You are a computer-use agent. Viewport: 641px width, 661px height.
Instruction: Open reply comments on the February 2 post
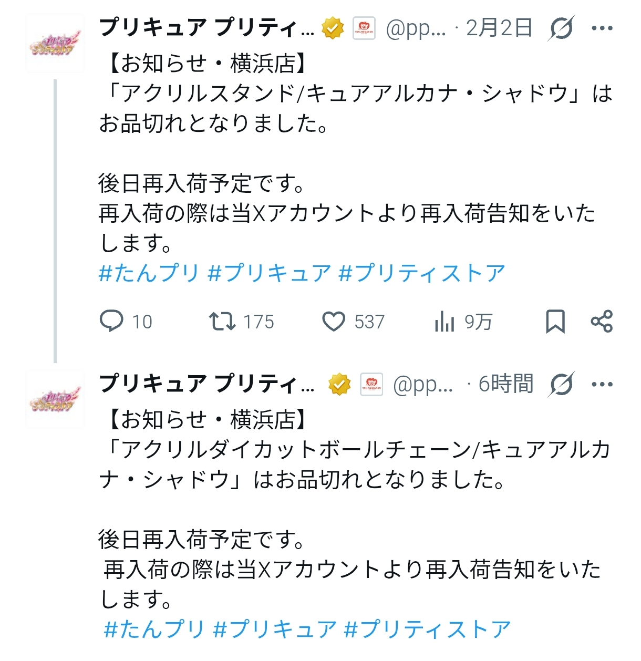click(112, 321)
